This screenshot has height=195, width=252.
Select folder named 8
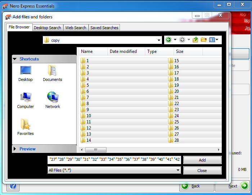click(x=124, y=103)
